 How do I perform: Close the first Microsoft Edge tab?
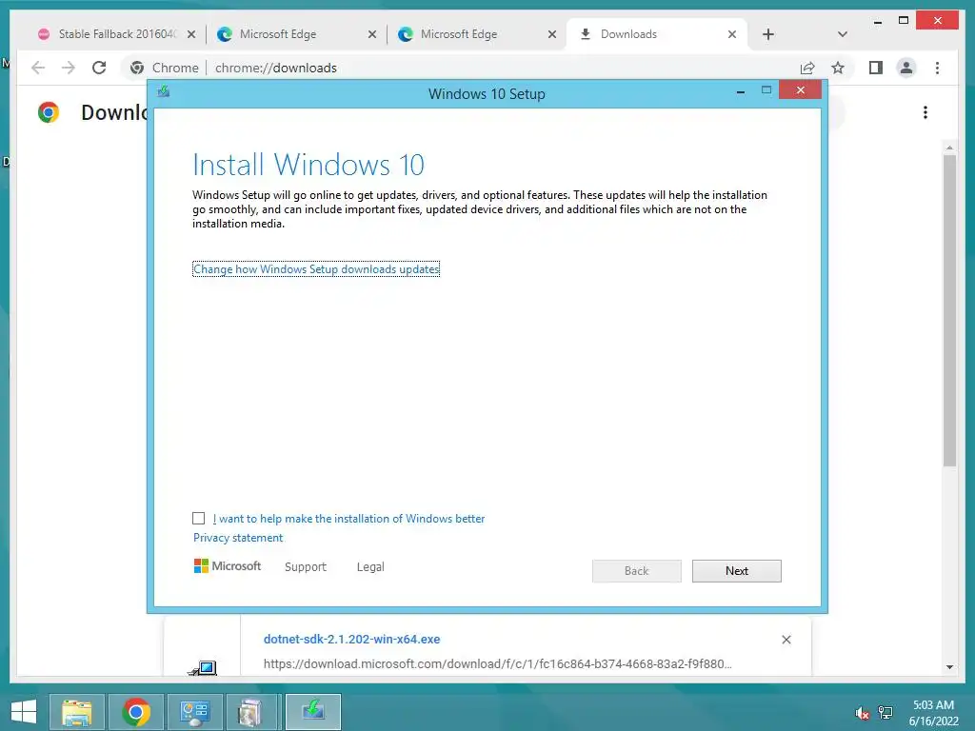[x=372, y=34]
